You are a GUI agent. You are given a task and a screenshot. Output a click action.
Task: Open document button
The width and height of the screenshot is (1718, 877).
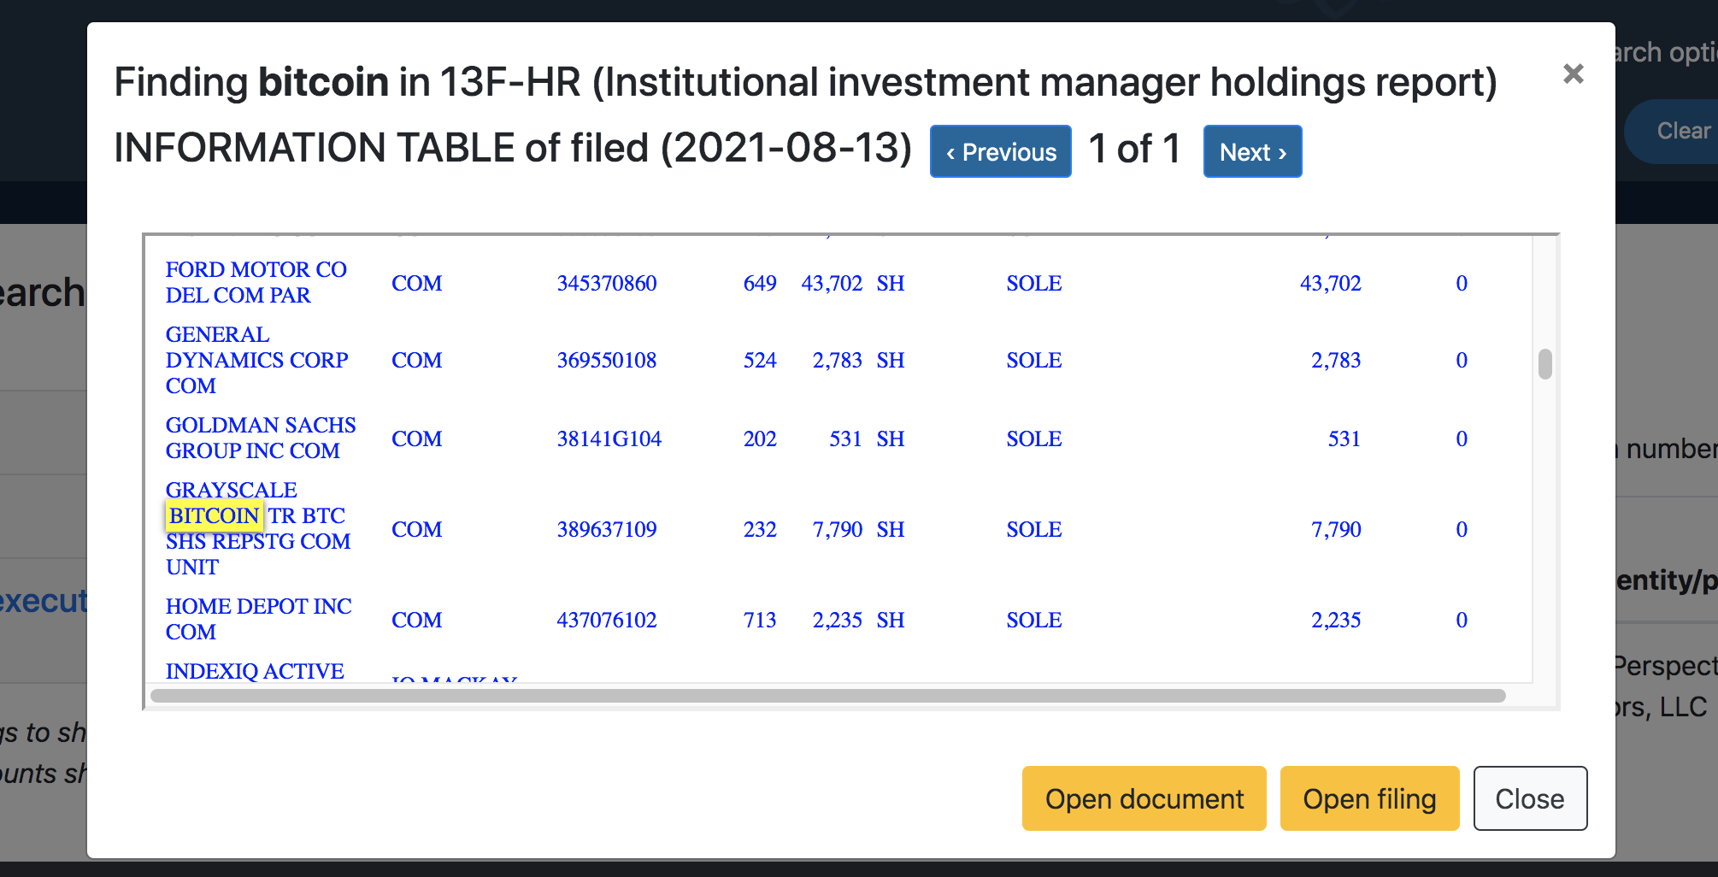click(x=1144, y=798)
